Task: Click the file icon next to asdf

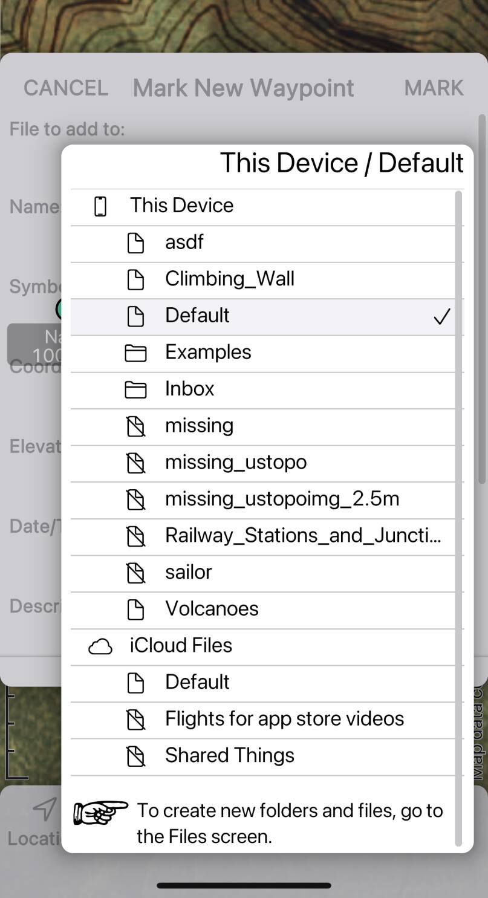Action: (x=135, y=243)
